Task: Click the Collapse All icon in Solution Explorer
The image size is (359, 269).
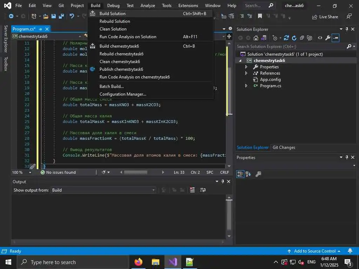Action: (302, 38)
